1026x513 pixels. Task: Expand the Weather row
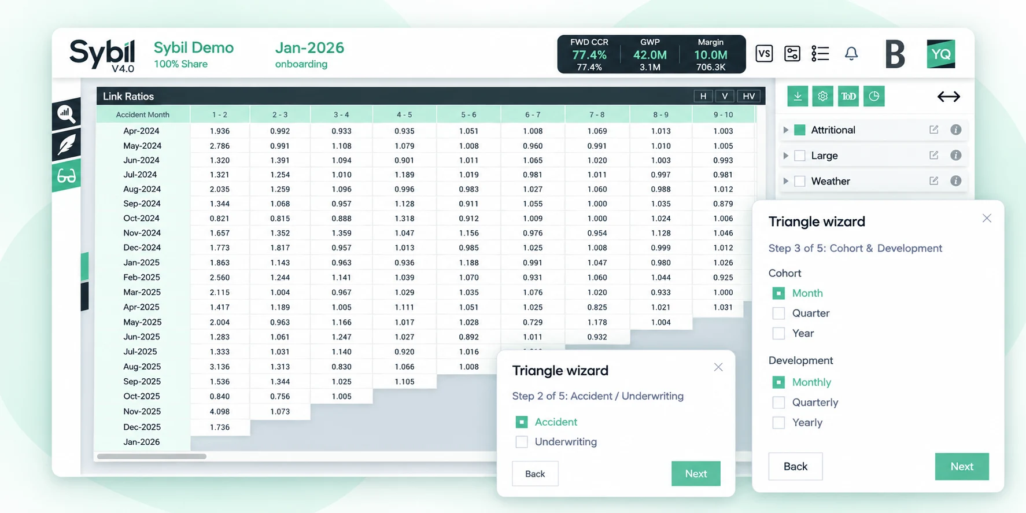785,181
